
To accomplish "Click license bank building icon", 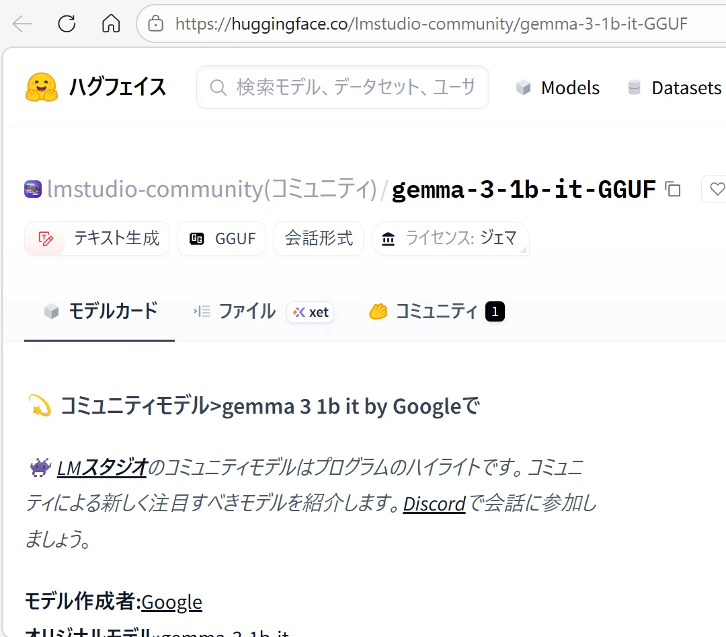I will tap(388, 239).
